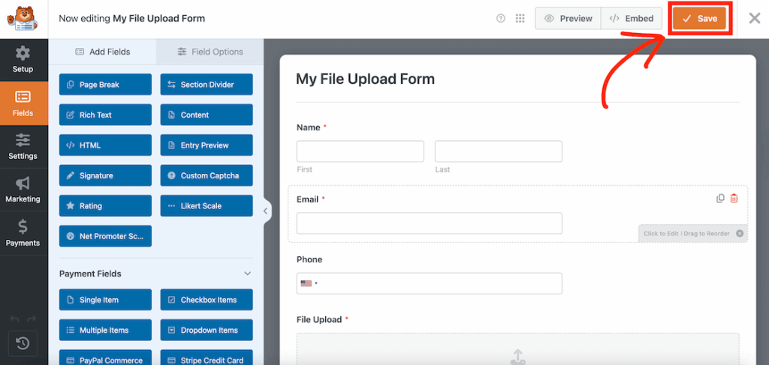769x365 pixels.
Task: Save the form
Action: coord(699,19)
